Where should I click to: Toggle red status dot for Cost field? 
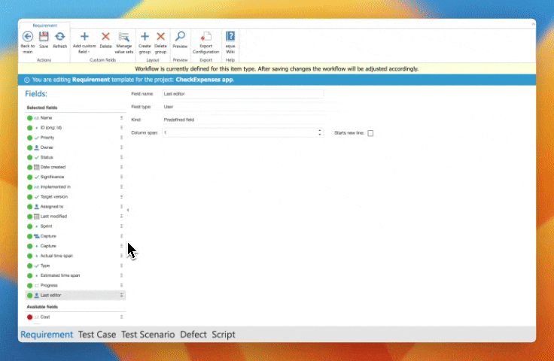(30, 317)
